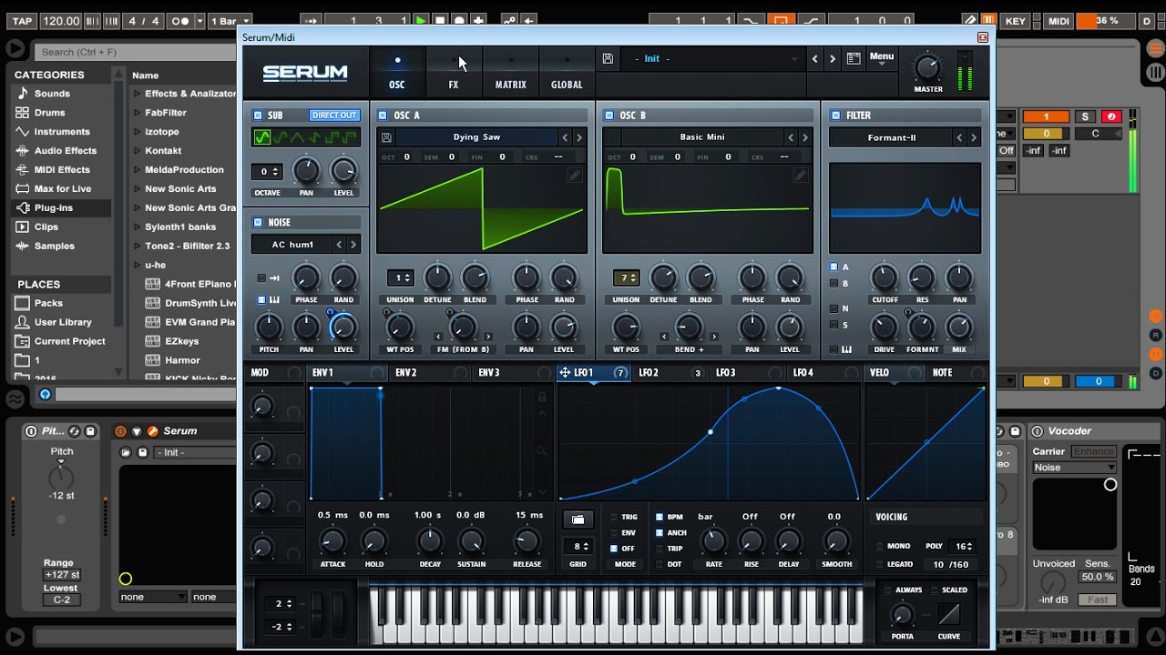Toggle OSC A enable switch

[x=383, y=116]
